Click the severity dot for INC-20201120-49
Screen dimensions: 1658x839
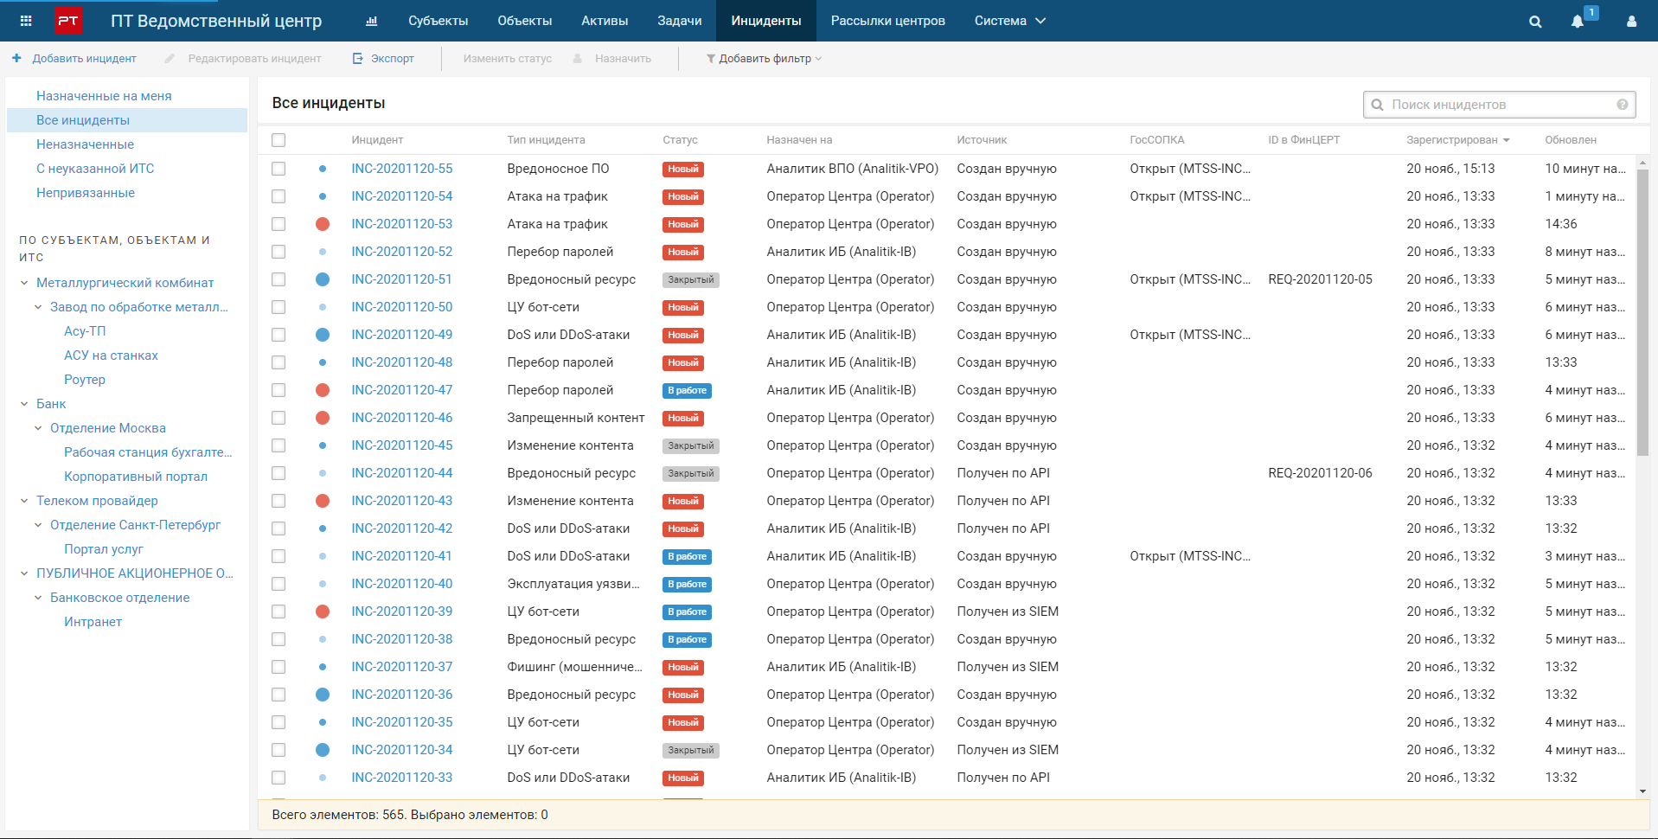click(323, 335)
